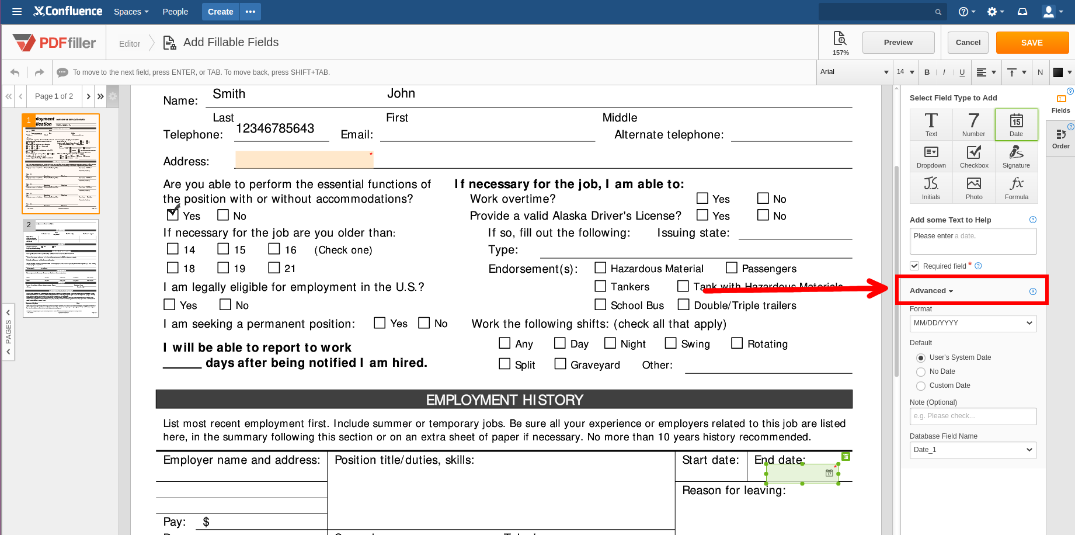Image resolution: width=1075 pixels, height=535 pixels.
Task: Open the Arial font dropdown
Action: pyautogui.click(x=854, y=72)
